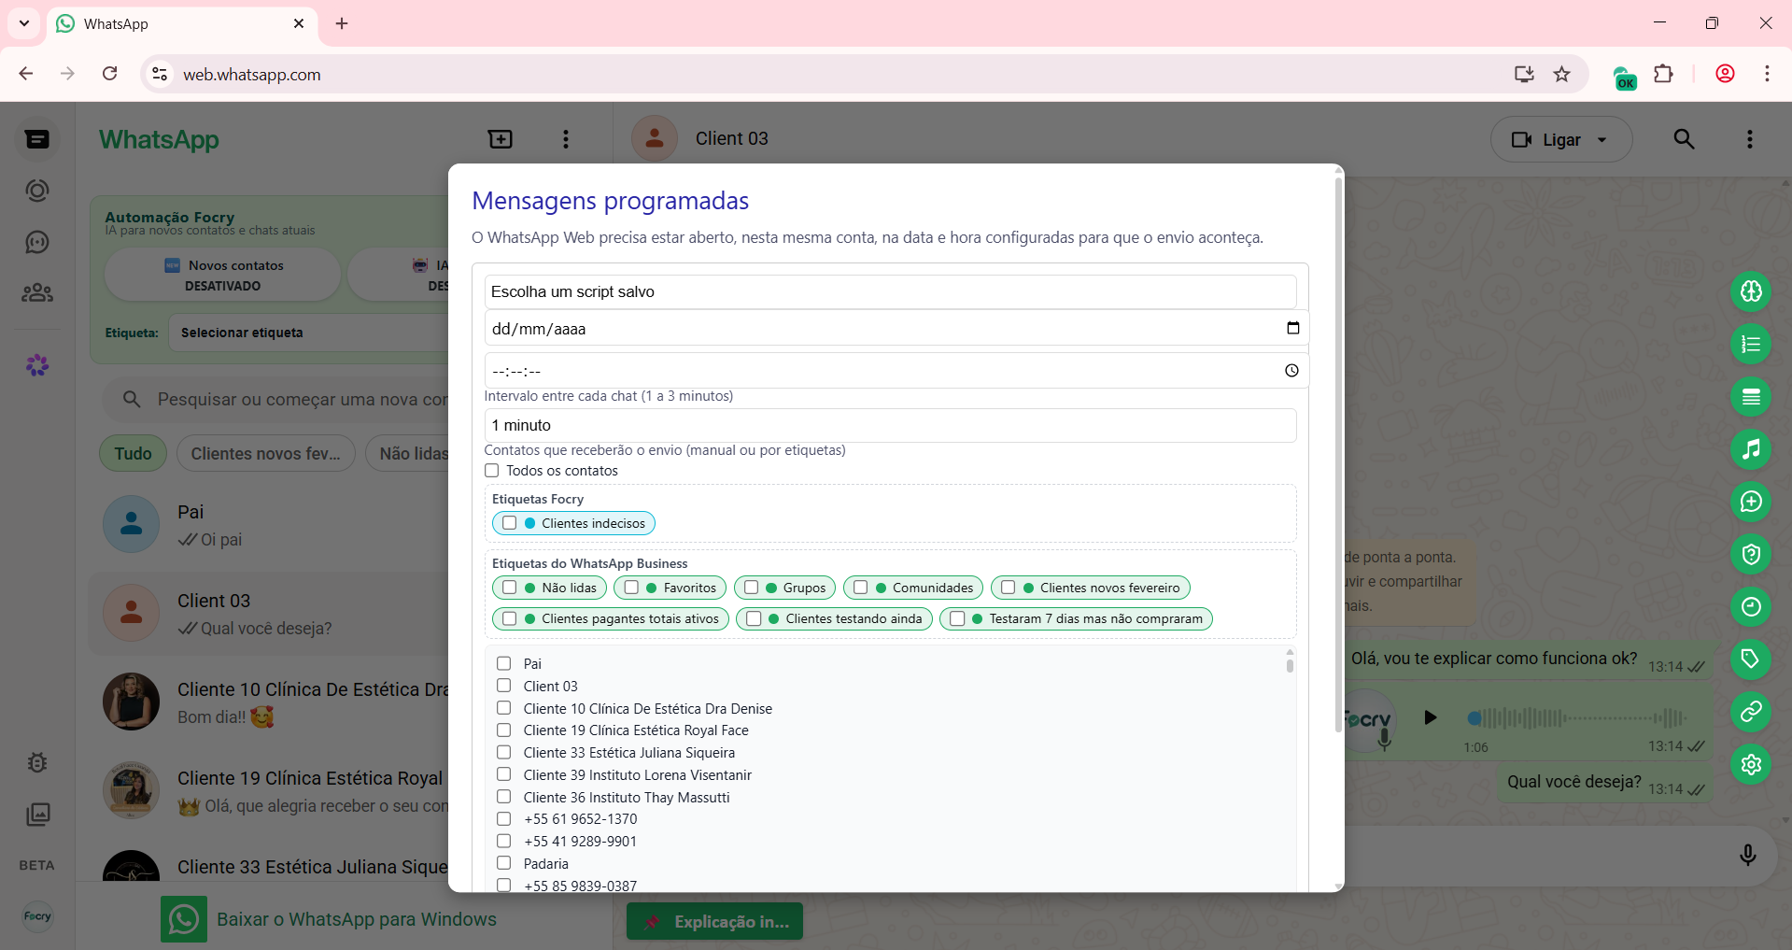Select 'Clientes novos fev...' filter tab
1792x950 pixels.
[x=265, y=454]
